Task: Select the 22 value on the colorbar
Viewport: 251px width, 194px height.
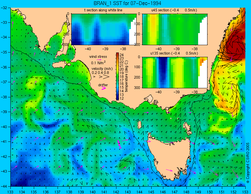Action: pos(122,62)
